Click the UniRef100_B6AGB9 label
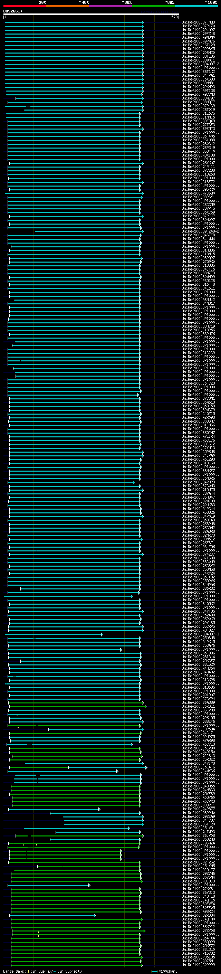This screenshot has height=974, width=221. 198,702
